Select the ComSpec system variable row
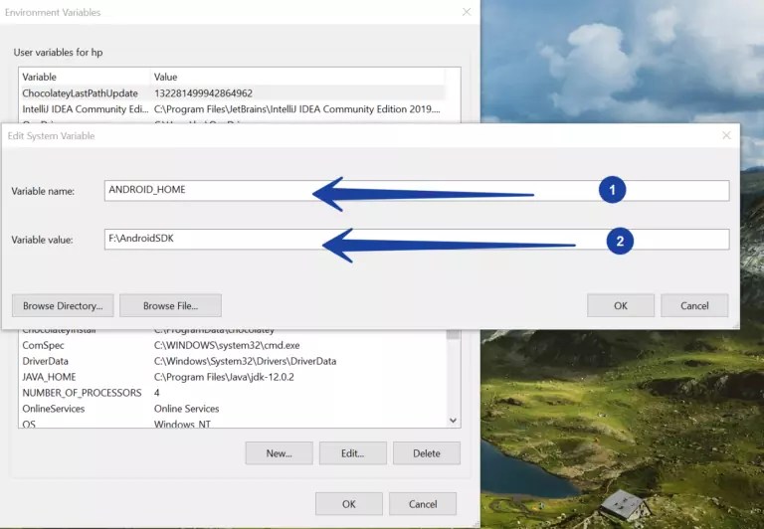Image resolution: width=764 pixels, height=529 pixels. tap(233, 345)
